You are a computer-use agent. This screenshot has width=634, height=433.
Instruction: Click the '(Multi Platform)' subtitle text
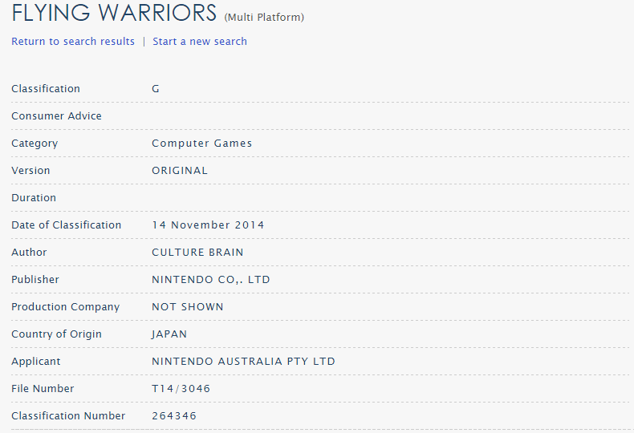(x=264, y=17)
